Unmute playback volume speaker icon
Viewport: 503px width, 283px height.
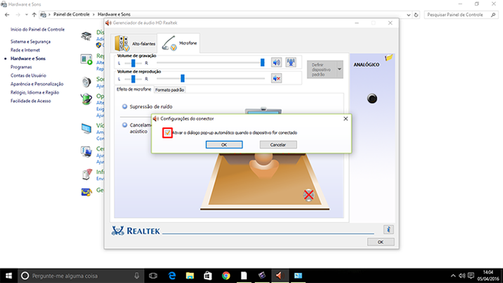pyautogui.click(x=276, y=78)
